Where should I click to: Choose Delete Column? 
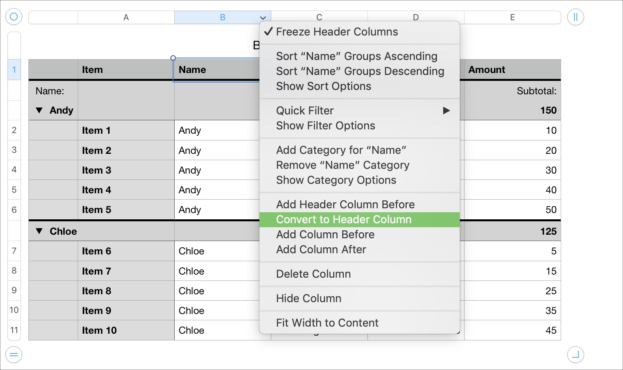click(x=360, y=274)
